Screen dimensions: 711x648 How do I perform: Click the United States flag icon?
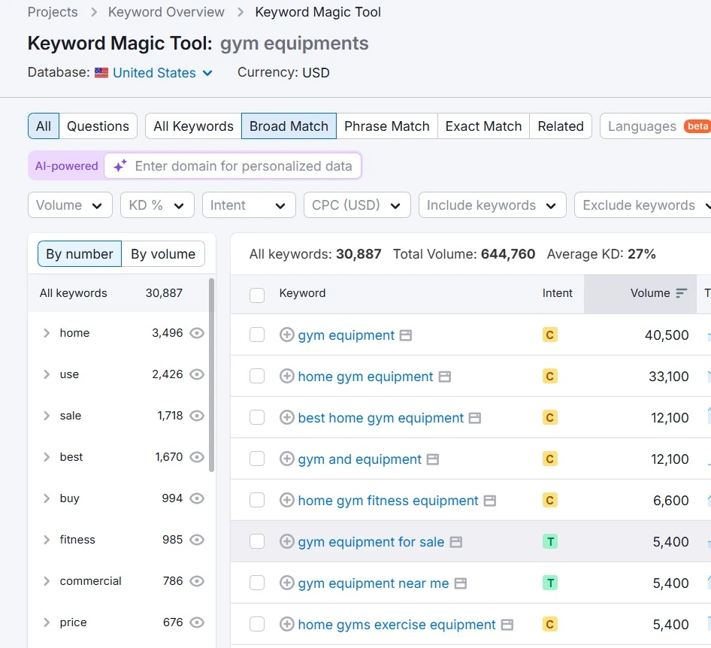101,73
